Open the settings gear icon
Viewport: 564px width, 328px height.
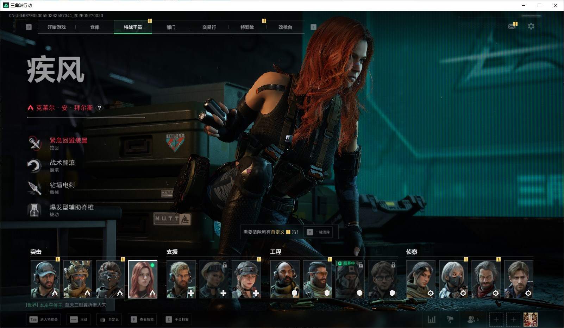tap(531, 26)
